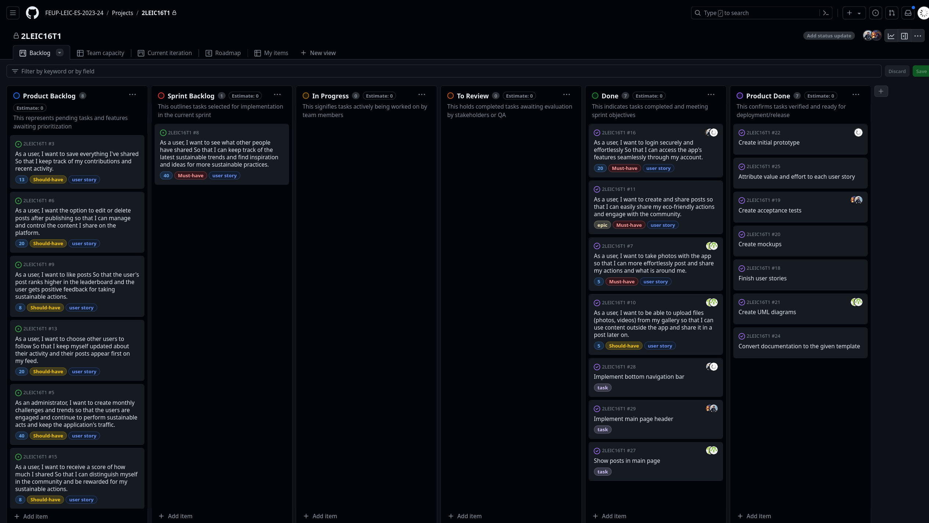The width and height of the screenshot is (929, 523).
Task: Open the create new plus dropdown
Action: click(854, 13)
